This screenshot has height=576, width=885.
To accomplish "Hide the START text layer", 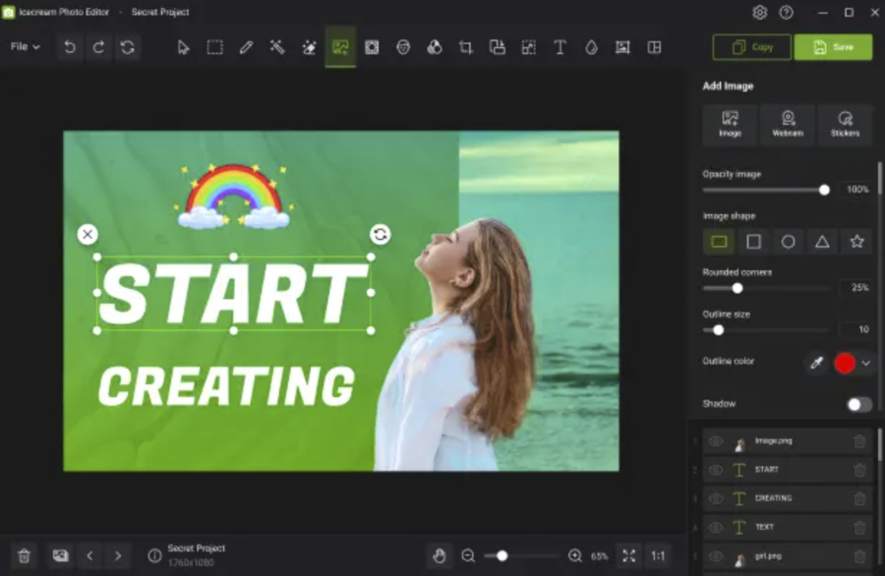I will click(x=716, y=471).
